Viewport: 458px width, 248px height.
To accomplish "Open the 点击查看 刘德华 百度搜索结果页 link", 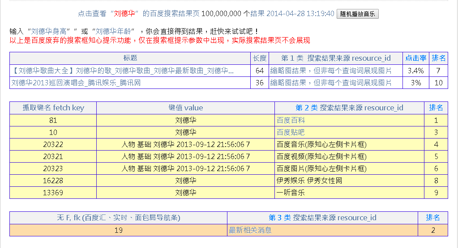I will point(138,13).
